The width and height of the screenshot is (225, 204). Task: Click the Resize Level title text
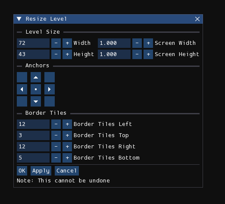coord(46,19)
